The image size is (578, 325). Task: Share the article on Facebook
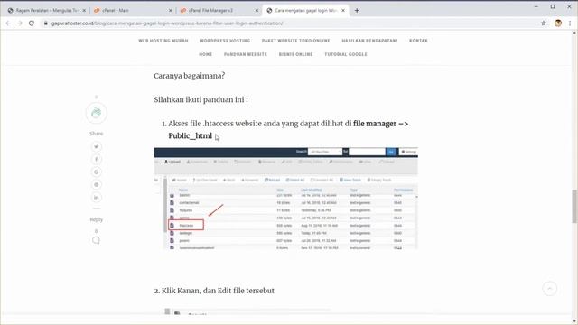tap(97, 159)
